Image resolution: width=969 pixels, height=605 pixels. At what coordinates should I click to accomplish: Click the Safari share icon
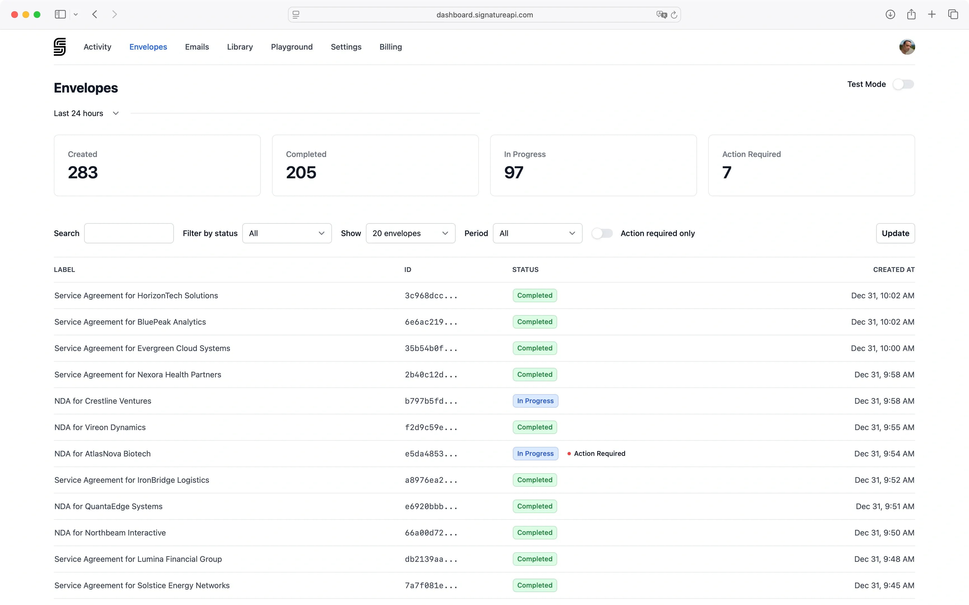click(912, 14)
